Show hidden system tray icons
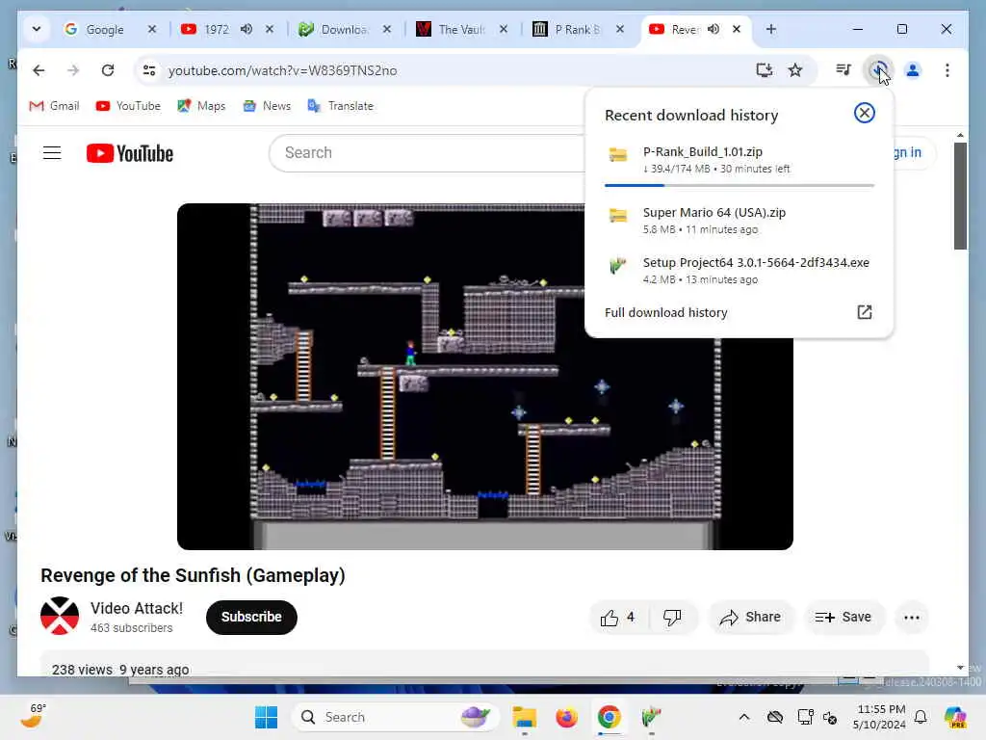This screenshot has height=740, width=986. pos(744,717)
